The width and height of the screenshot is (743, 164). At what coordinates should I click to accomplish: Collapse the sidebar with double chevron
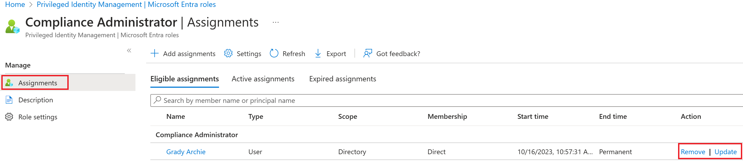coord(129,51)
